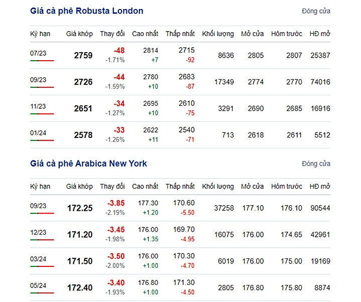The width and height of the screenshot is (361, 302).
Task: Click the -34 change value
Action: tap(119, 103)
